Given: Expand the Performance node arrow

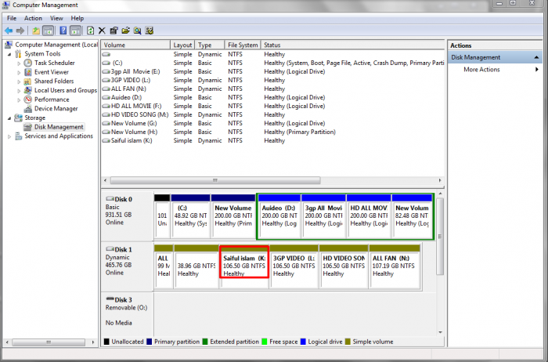Looking at the screenshot, I should pyautogui.click(x=19, y=100).
